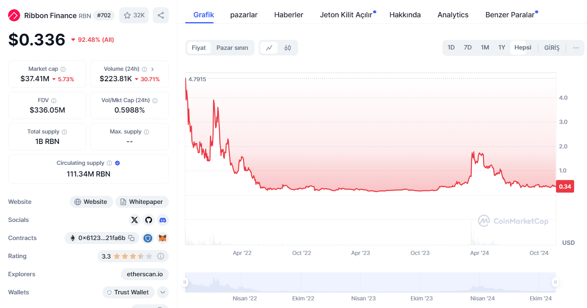Image resolution: width=587 pixels, height=308 pixels.
Task: Click the Ribbon Finance logo icon
Action: pos(14,16)
